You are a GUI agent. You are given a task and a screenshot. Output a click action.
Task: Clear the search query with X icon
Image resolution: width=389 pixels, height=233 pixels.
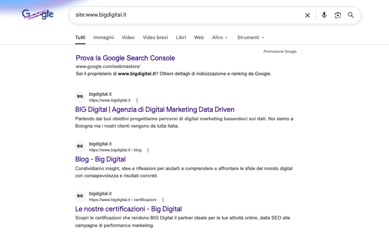[x=307, y=15]
